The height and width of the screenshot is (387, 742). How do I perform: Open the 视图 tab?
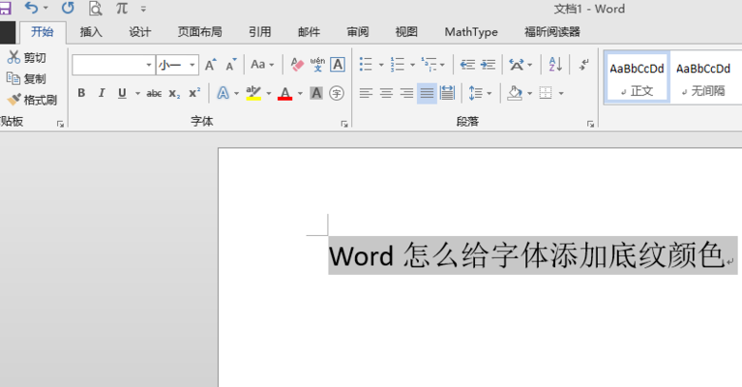[406, 32]
